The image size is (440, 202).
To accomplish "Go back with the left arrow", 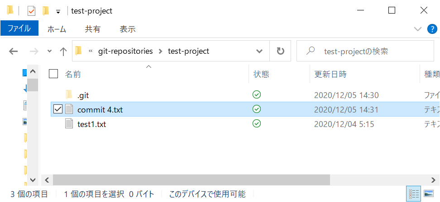I will pos(14,51).
